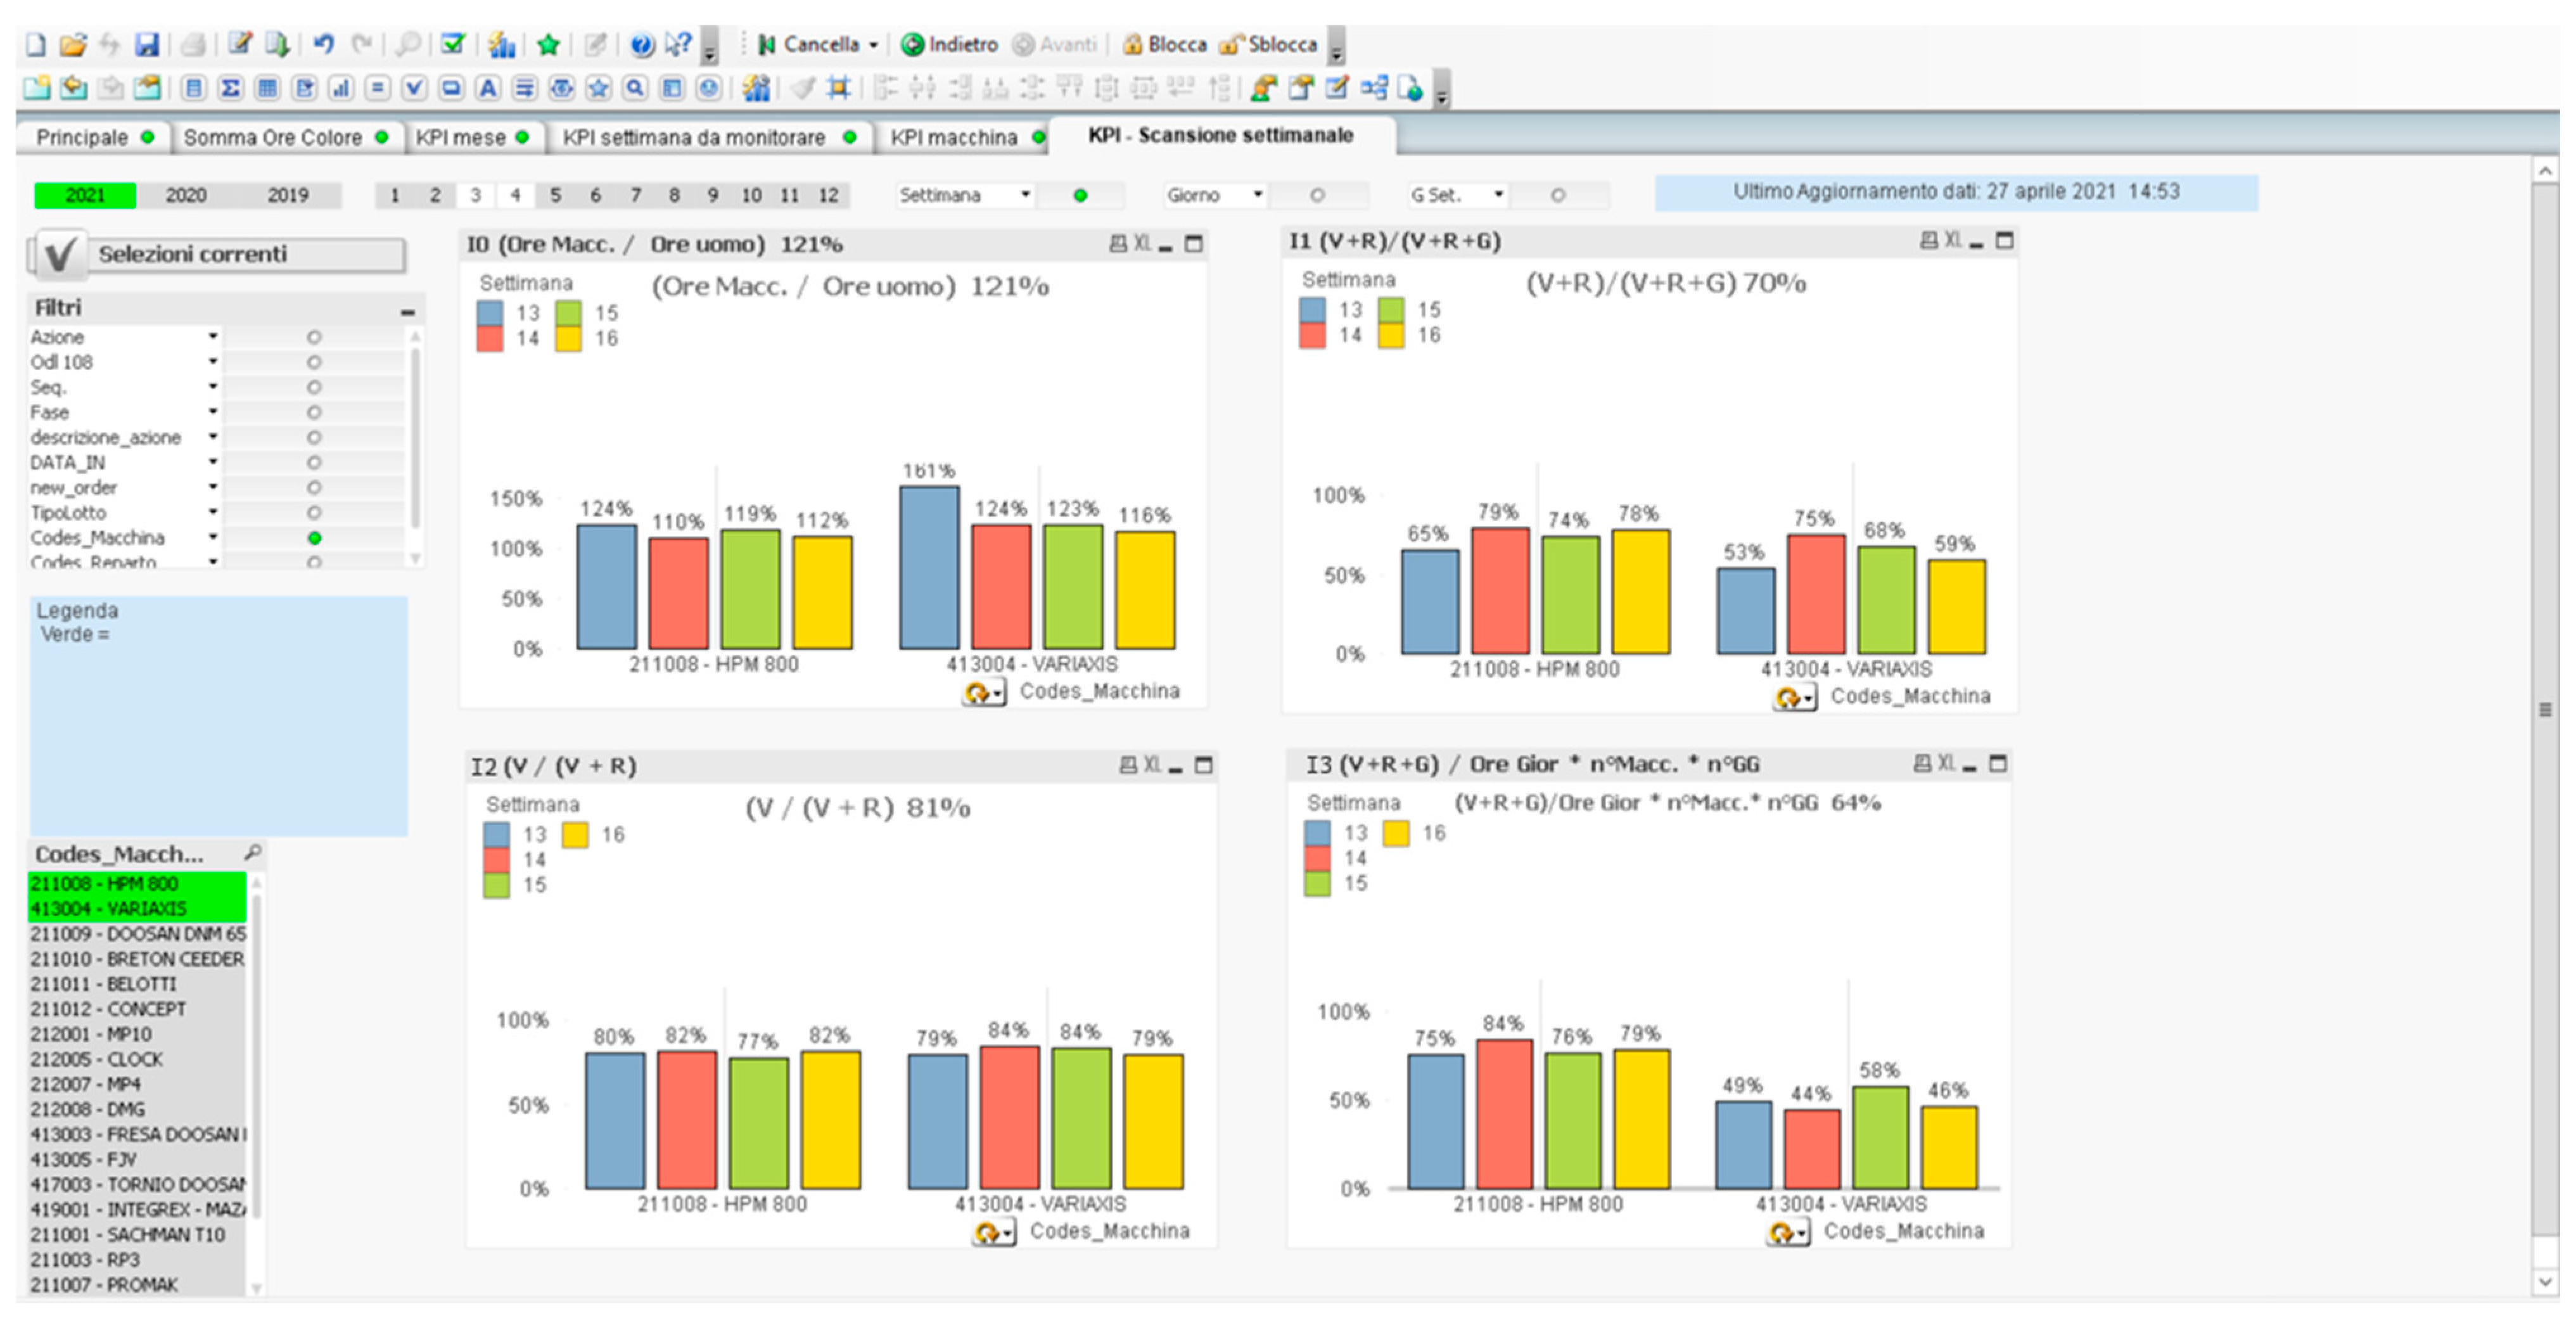Open the Cancella dropdown arrow
This screenshot has height=1323, width=2576.
[x=873, y=45]
